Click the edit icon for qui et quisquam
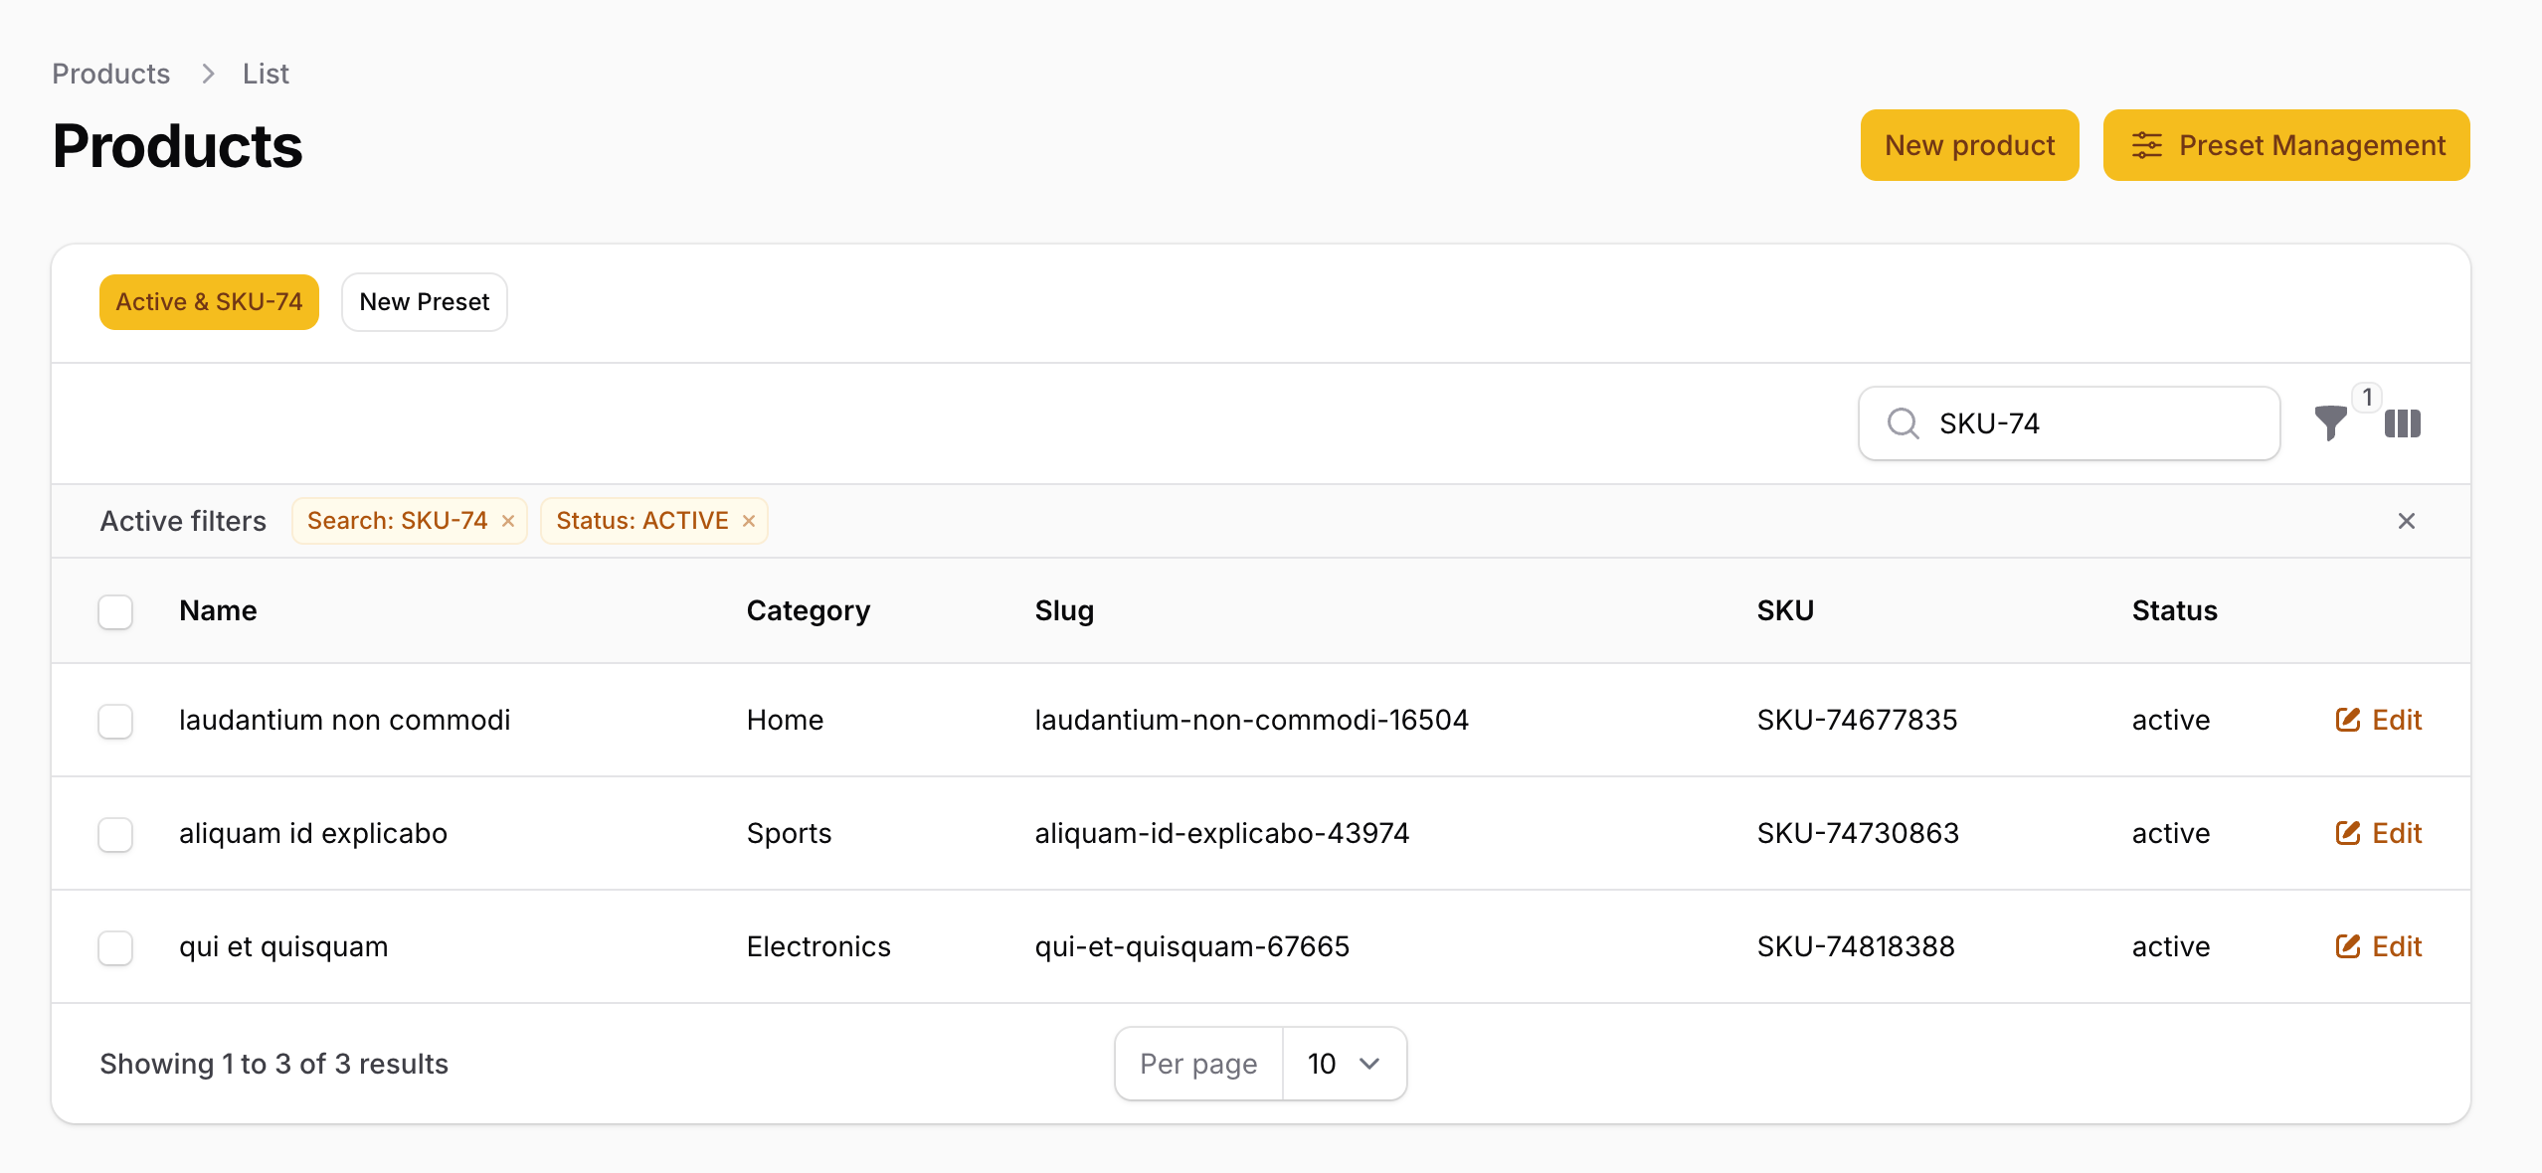Viewport: 2542px width, 1173px height. click(x=2347, y=946)
